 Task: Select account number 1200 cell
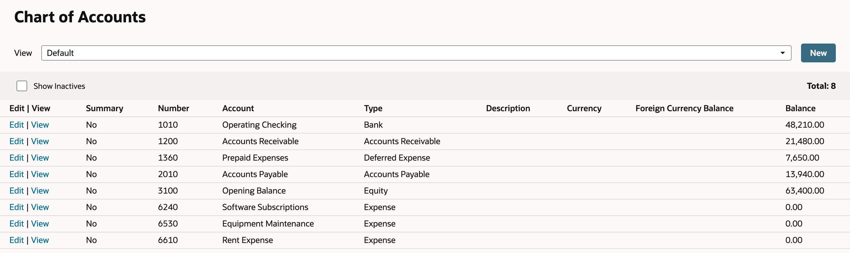pyautogui.click(x=168, y=141)
